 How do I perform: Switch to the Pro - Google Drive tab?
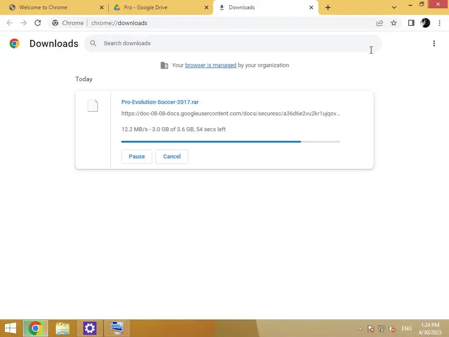click(161, 7)
